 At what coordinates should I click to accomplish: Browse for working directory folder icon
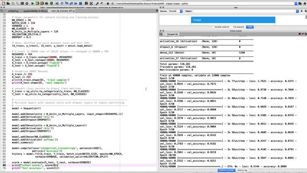(x=300, y=3)
